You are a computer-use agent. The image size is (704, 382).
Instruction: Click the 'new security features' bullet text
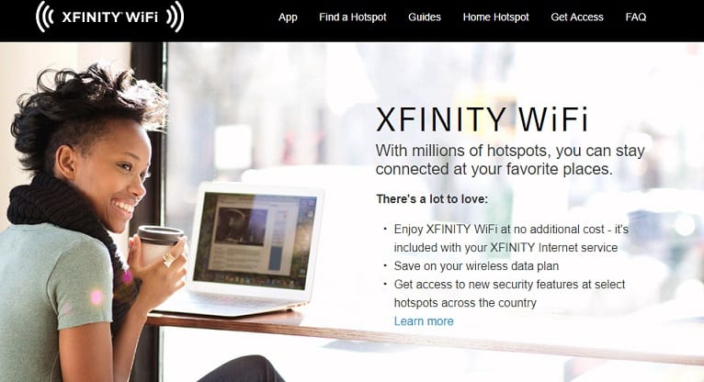pos(509,293)
